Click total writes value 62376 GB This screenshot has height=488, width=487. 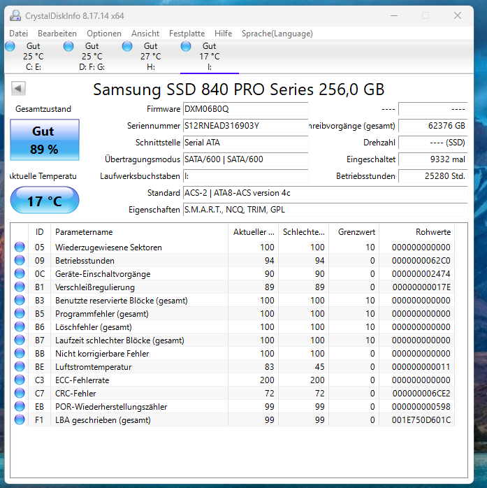pyautogui.click(x=433, y=126)
